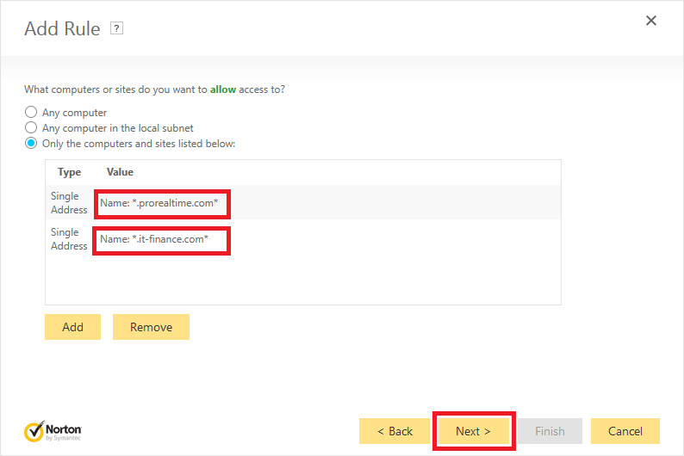Select the *.prorealtime.com* address entry

(x=159, y=203)
